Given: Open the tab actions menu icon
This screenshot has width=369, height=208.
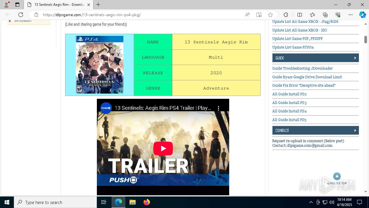Looking at the screenshot, I should pos(17,5).
